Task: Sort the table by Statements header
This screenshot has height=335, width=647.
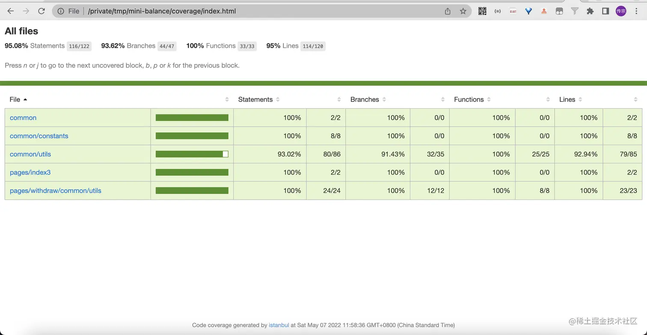Action: click(x=259, y=99)
